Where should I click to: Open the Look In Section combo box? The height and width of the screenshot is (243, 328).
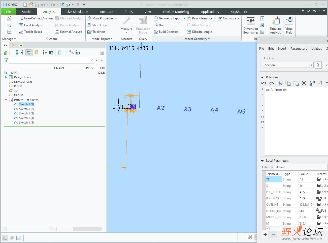pos(288,65)
